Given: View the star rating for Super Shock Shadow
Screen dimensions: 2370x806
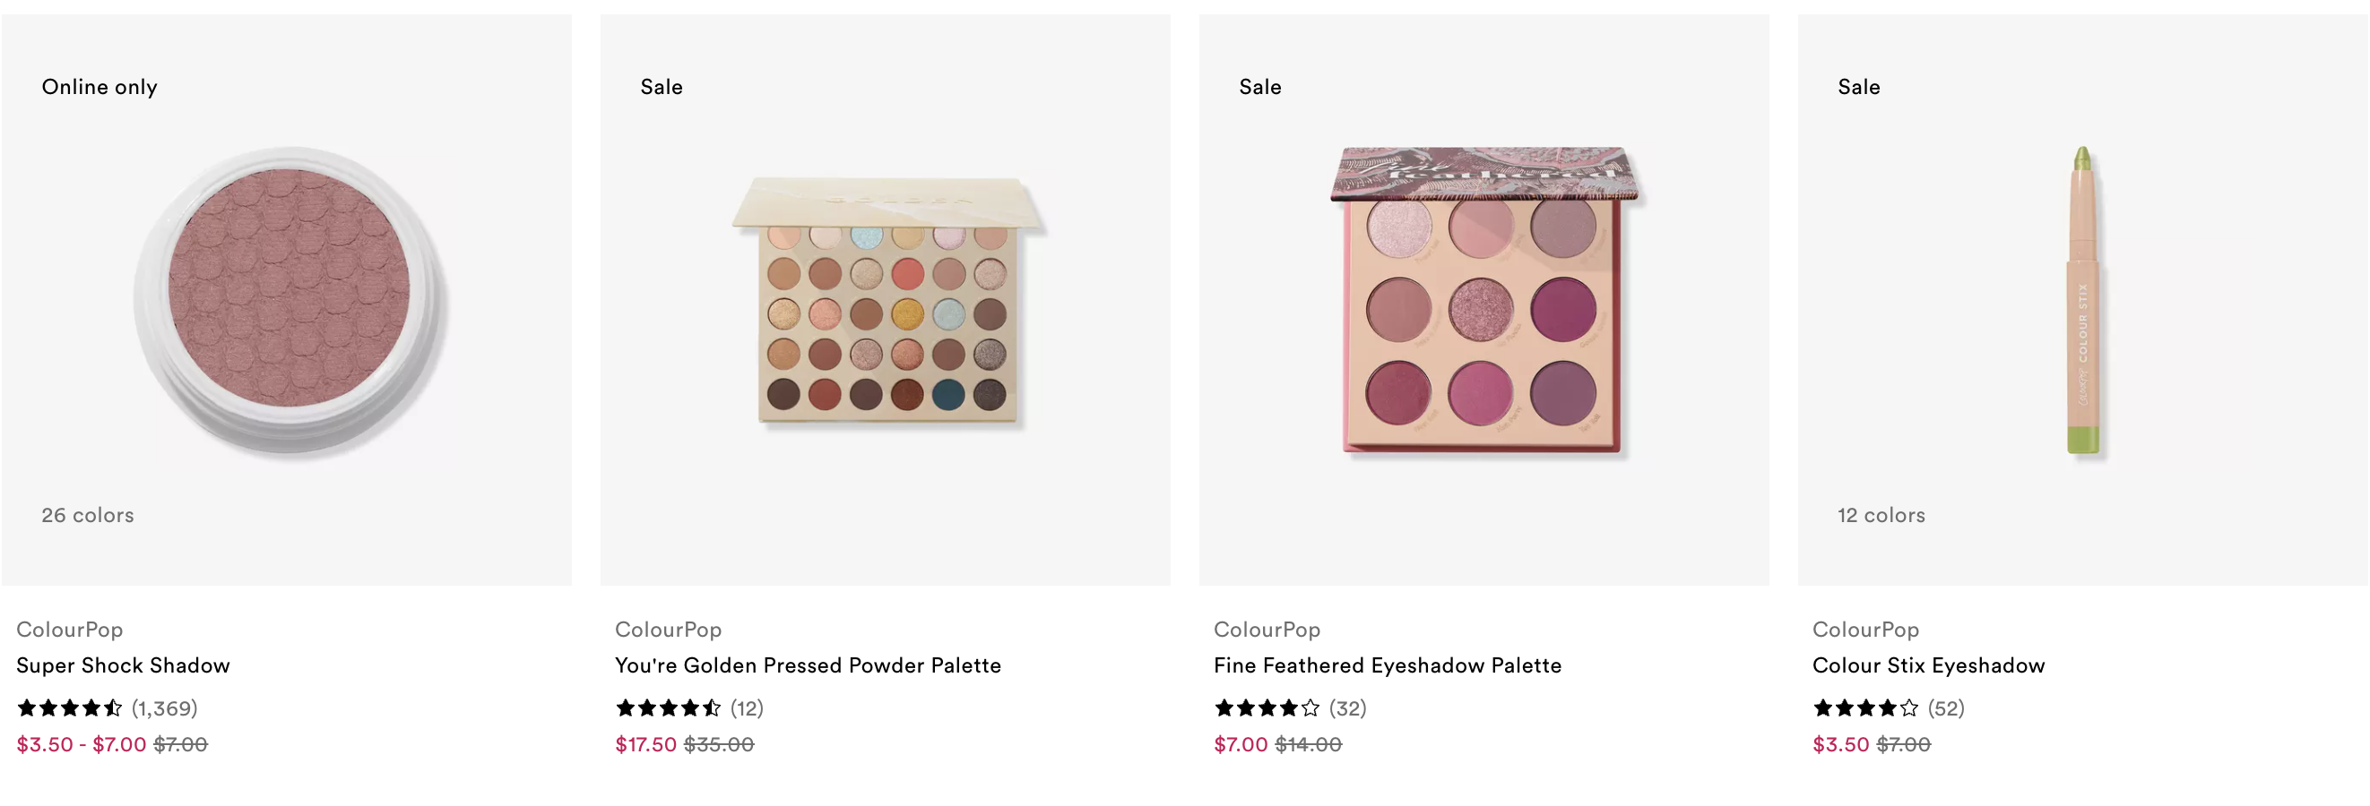Looking at the screenshot, I should (x=70, y=707).
